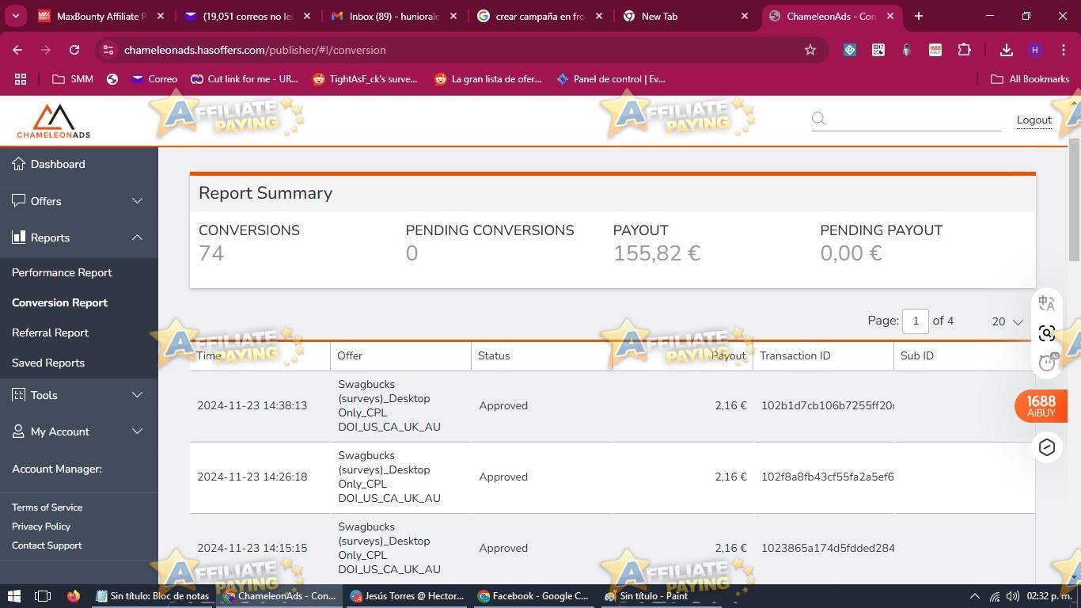Screen dimensions: 1081x608
Task: Open Task View on the taskbar
Action: pos(43,596)
